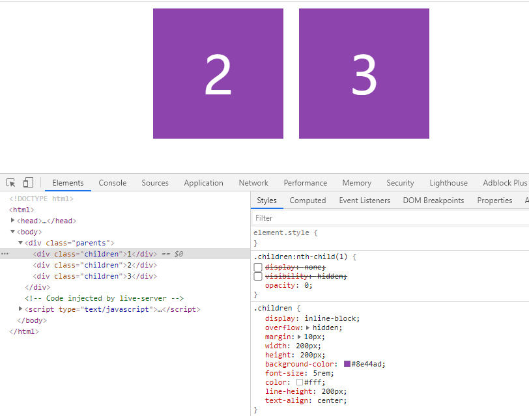Open the Application tab

point(203,183)
